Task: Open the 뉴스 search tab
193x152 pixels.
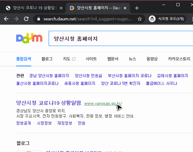Action: [x=132, y=59]
